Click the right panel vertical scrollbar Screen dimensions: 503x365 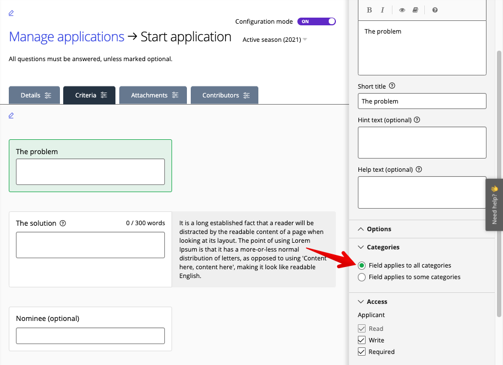(x=499, y=183)
